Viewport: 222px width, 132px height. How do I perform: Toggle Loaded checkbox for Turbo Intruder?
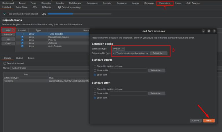(x=22, y=34)
